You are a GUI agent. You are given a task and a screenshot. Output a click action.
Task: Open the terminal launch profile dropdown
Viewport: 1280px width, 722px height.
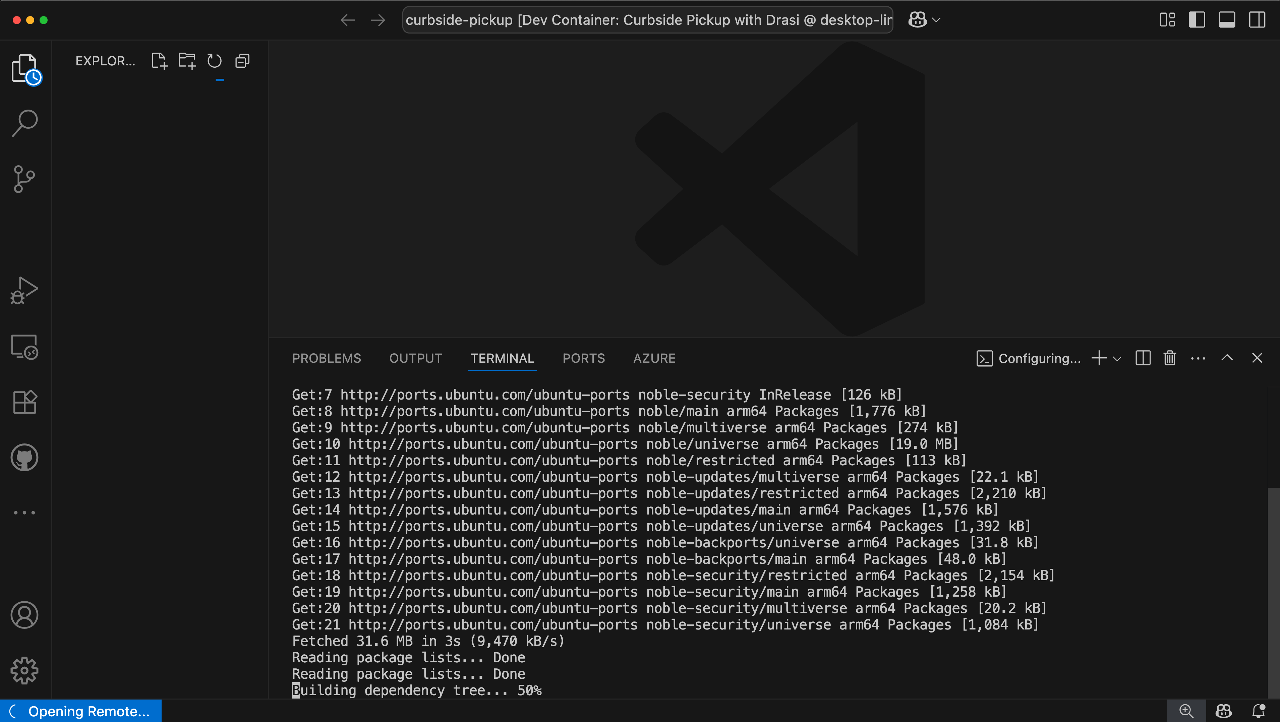coord(1117,358)
